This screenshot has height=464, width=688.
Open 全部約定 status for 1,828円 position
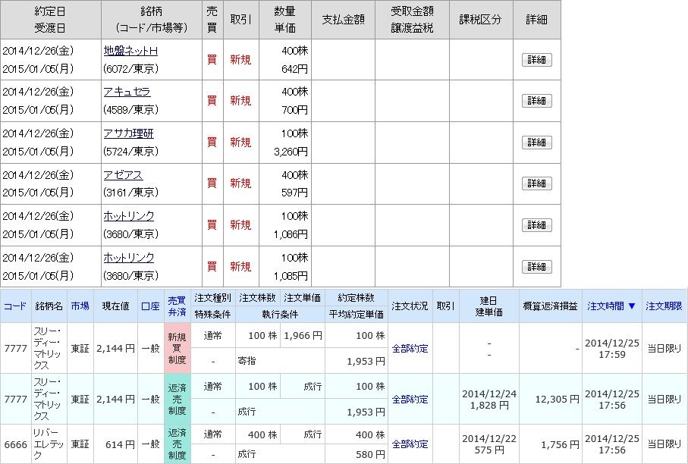pos(410,400)
